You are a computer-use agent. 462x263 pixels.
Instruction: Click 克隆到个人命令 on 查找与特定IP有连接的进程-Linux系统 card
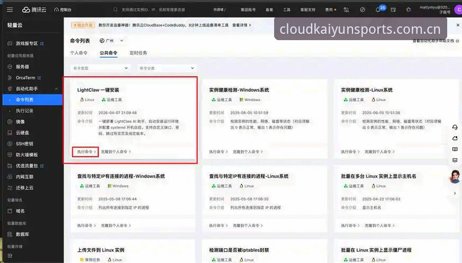pos(248,226)
